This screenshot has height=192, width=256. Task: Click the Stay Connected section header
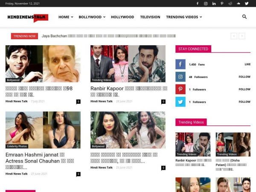click(193, 49)
